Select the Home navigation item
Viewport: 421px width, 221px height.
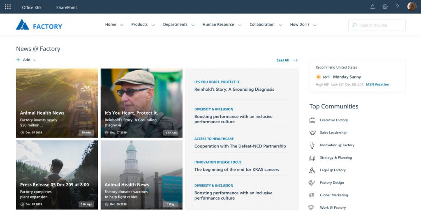(x=111, y=25)
